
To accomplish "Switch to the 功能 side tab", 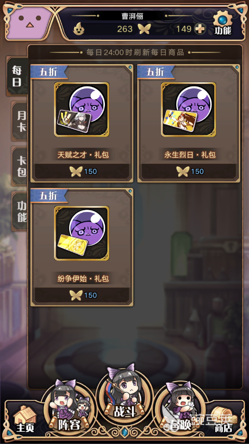I will (20, 211).
